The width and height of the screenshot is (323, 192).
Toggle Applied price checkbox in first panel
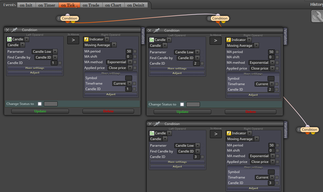135,68
